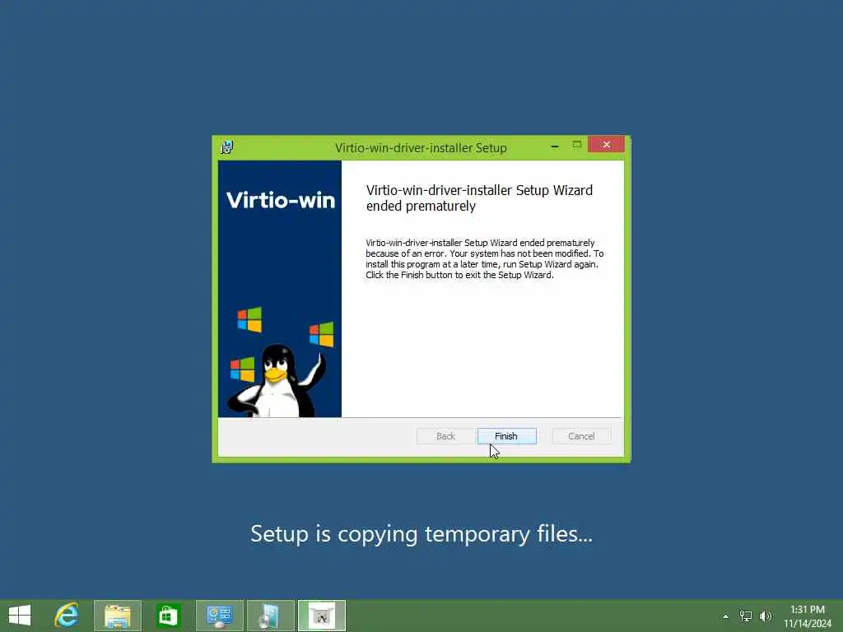Image resolution: width=843 pixels, height=632 pixels.
Task: Click the Finish button in setup wizard
Action: (506, 436)
